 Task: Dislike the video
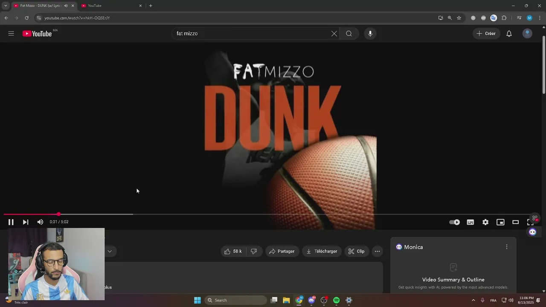coord(254,251)
